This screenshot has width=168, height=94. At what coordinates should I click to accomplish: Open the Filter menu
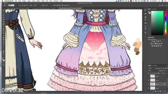(43, 1)
